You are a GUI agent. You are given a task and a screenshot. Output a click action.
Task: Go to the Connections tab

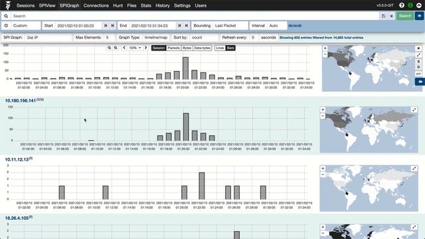(x=96, y=5)
